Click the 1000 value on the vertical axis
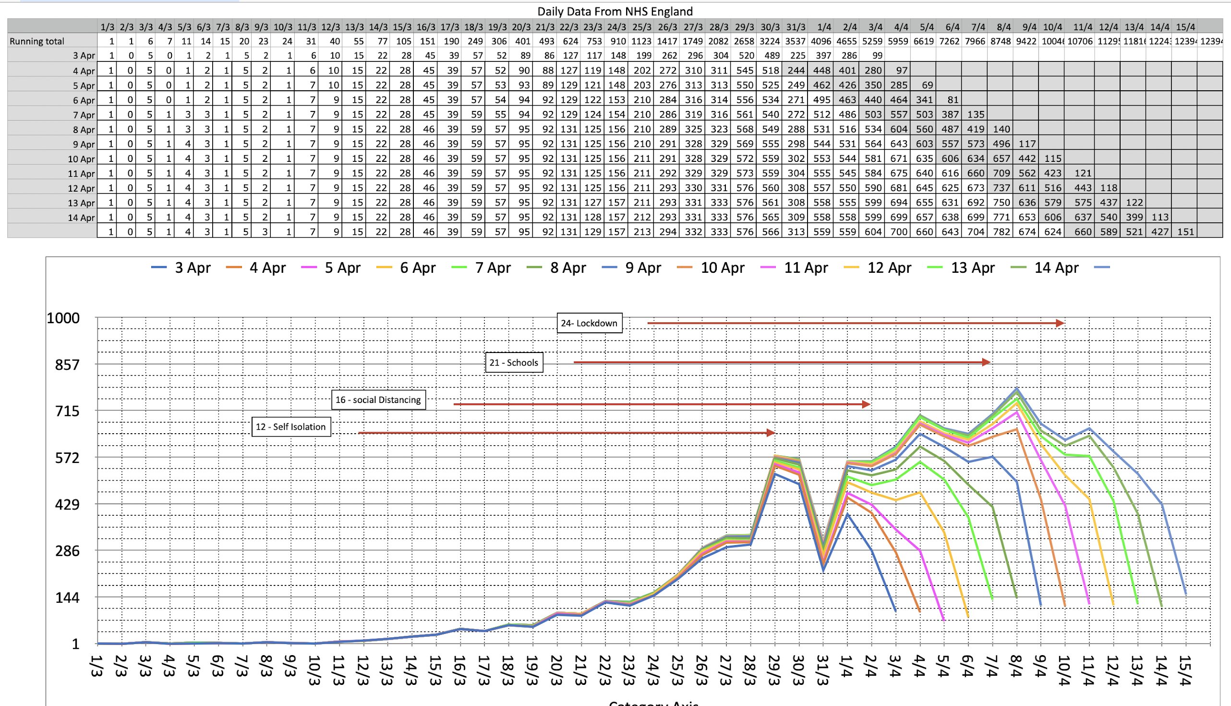This screenshot has height=706, width=1231. coord(63,318)
